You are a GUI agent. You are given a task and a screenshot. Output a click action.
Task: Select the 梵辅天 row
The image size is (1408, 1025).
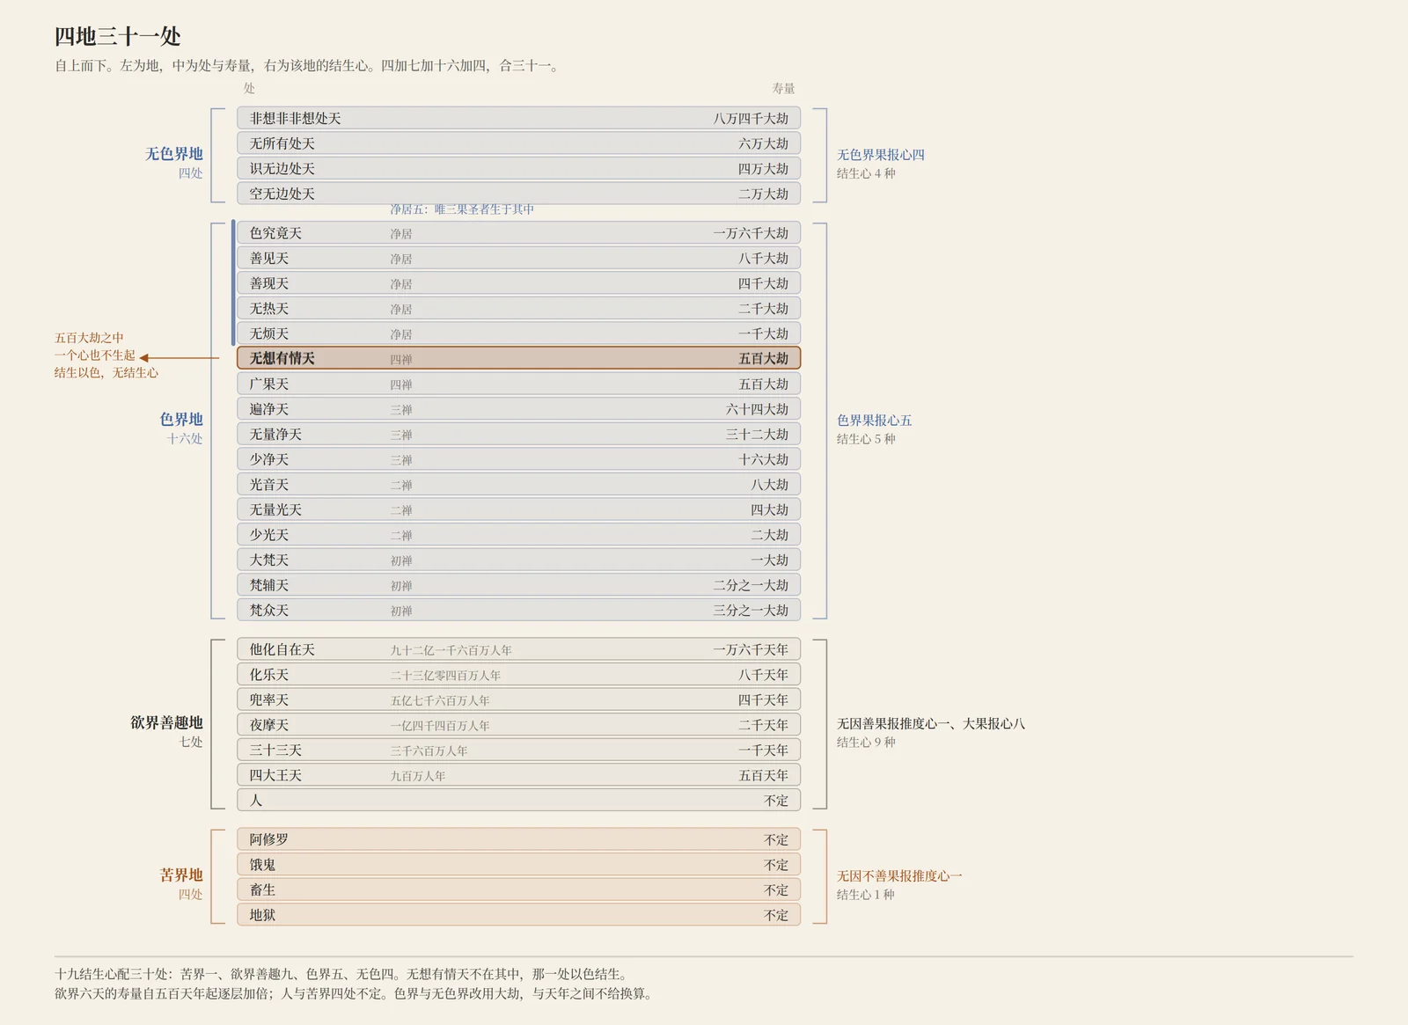click(x=518, y=585)
